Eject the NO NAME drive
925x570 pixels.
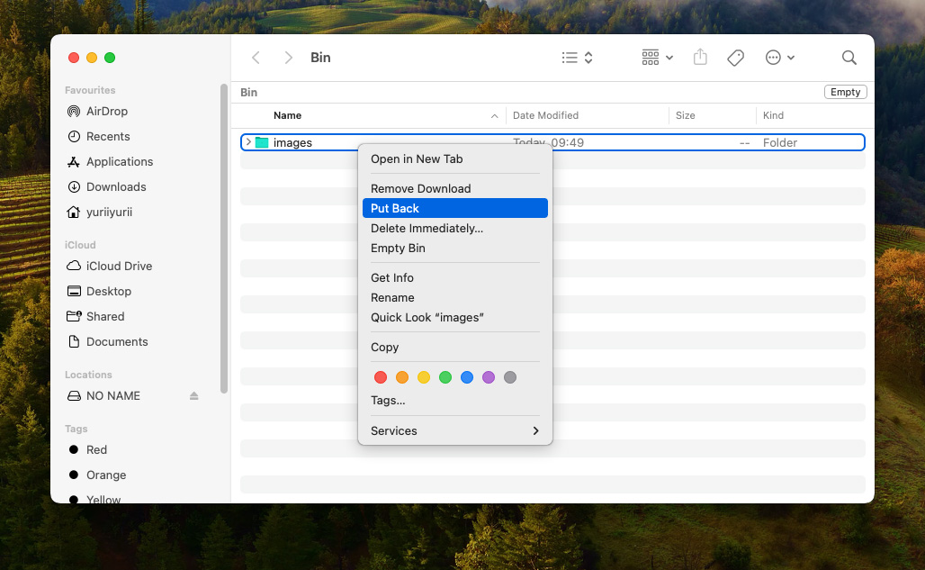193,395
